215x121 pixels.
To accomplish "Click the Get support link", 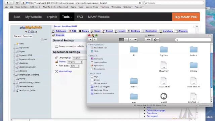I will (152, 116).
